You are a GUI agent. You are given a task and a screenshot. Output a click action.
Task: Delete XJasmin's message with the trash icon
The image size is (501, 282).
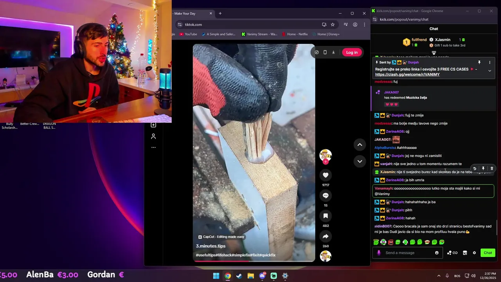(x=492, y=168)
